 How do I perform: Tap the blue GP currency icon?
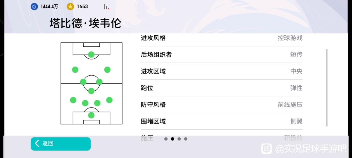34,7
